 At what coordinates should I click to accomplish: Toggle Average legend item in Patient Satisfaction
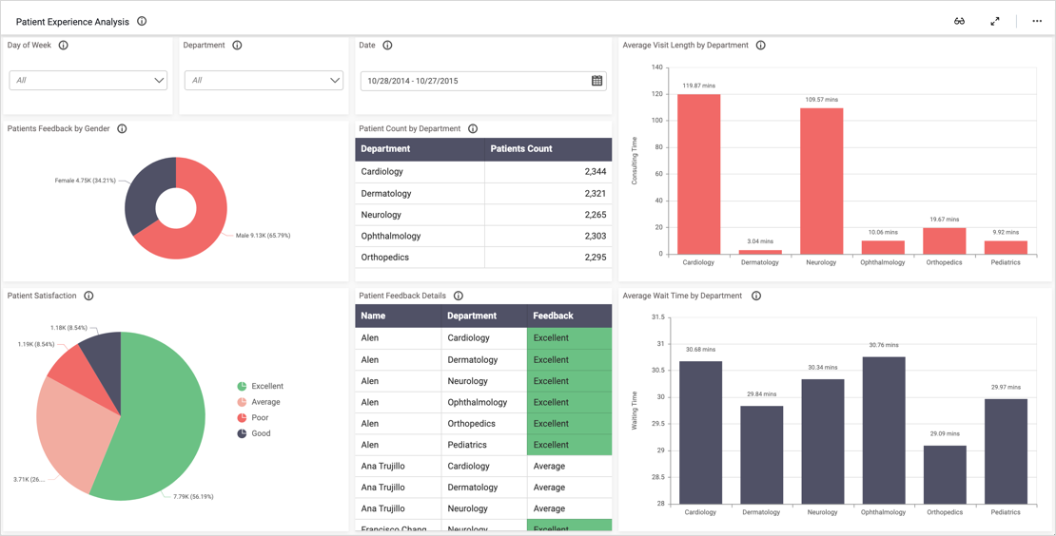tap(259, 401)
